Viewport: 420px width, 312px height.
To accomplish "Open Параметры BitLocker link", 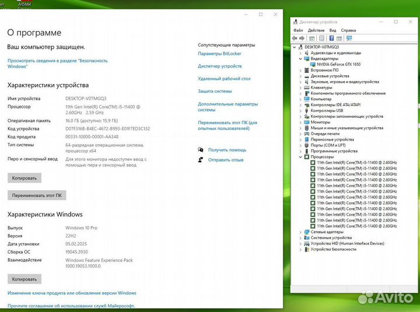I will click(x=219, y=54).
